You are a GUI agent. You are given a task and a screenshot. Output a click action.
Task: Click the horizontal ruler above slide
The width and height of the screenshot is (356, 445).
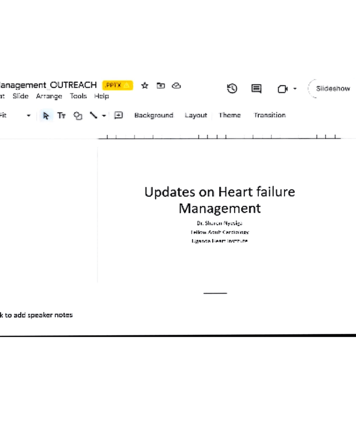[219, 137]
